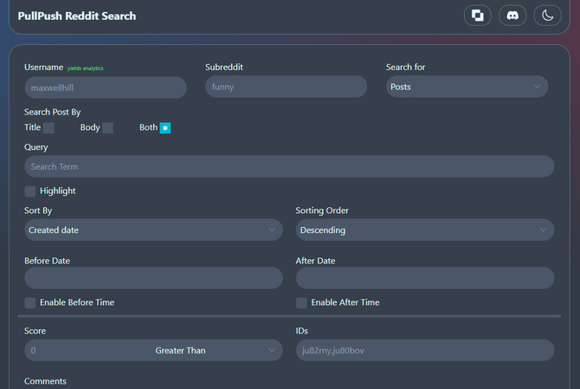
Task: Toggle dark mode moon icon
Action: tap(547, 16)
